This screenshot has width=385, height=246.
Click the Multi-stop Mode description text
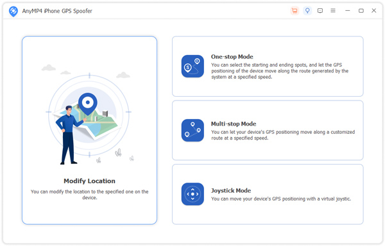click(283, 135)
